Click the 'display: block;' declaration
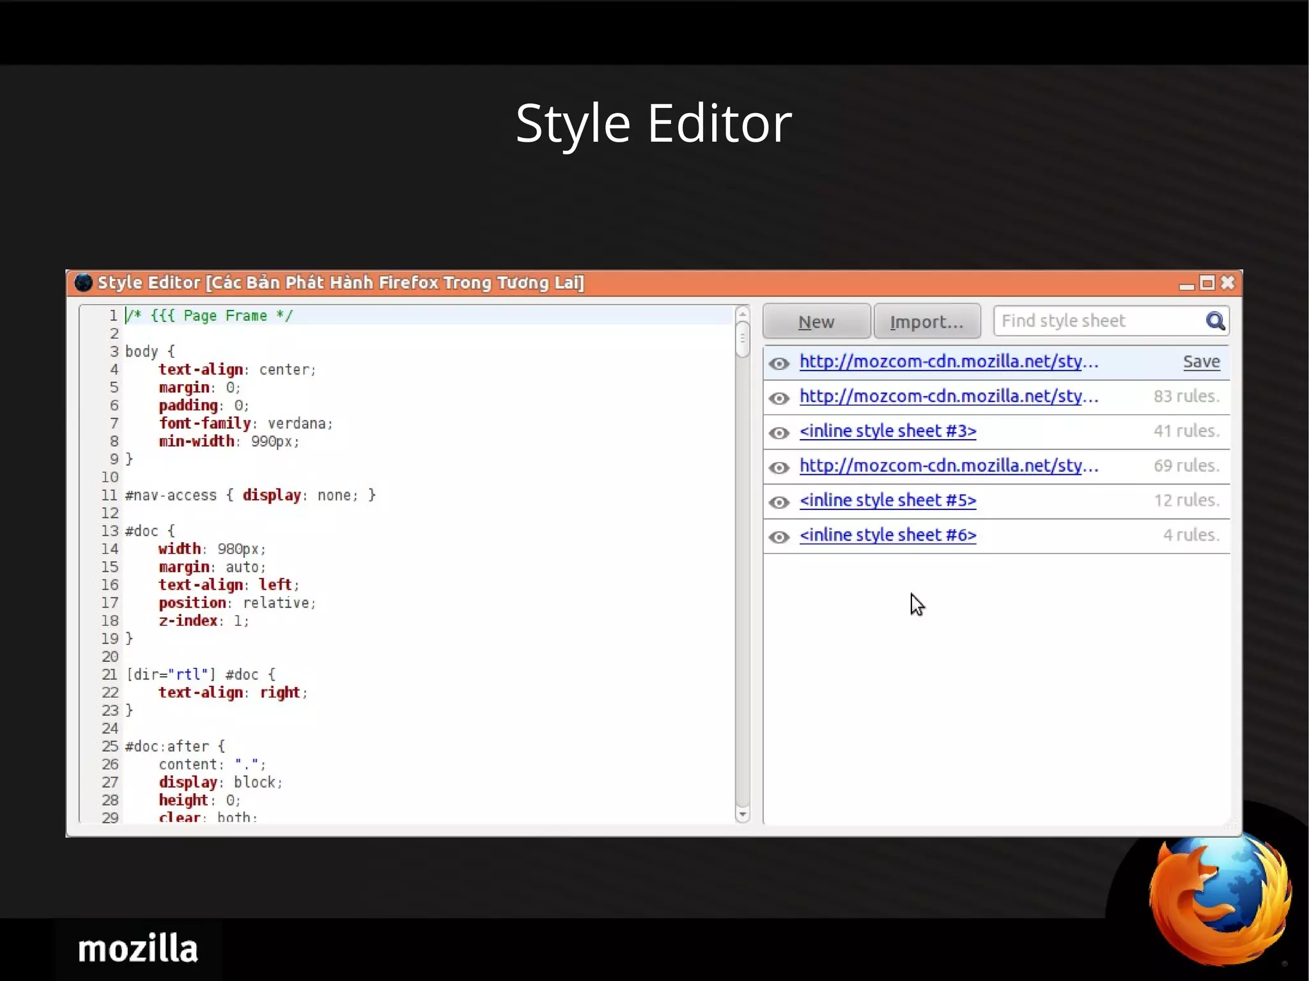 point(221,782)
